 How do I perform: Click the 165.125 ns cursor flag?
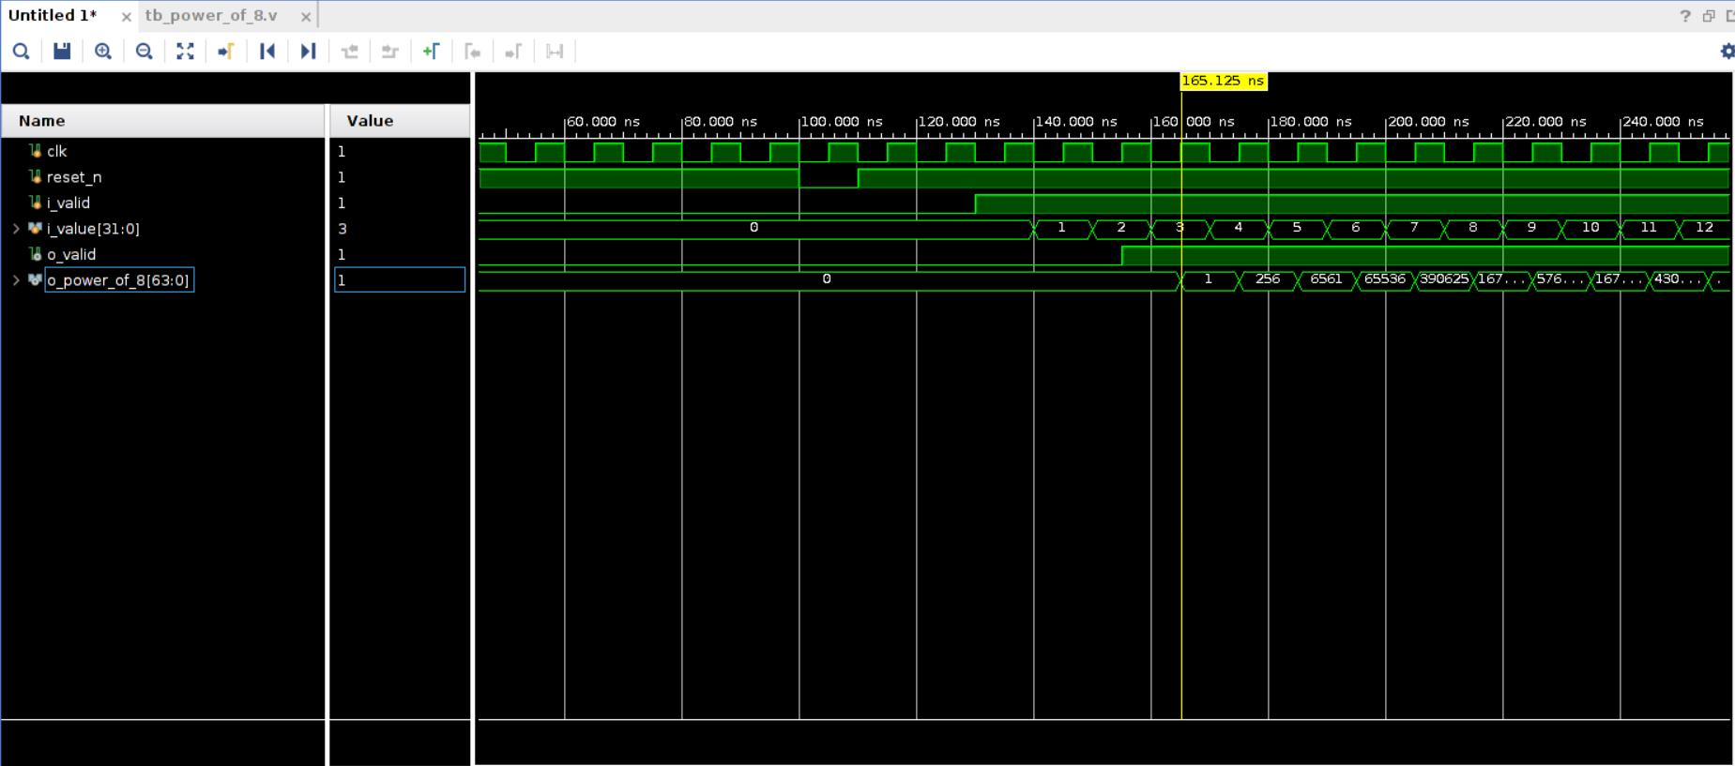click(1223, 81)
